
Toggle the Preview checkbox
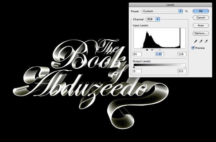(193, 48)
